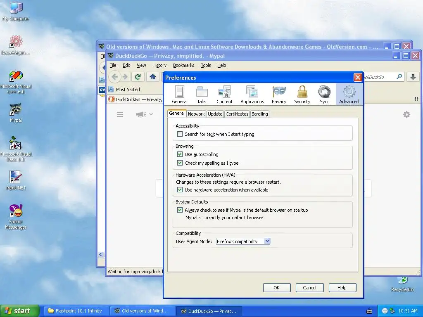Click the system tray clock showing 10:31 AM

408,311
